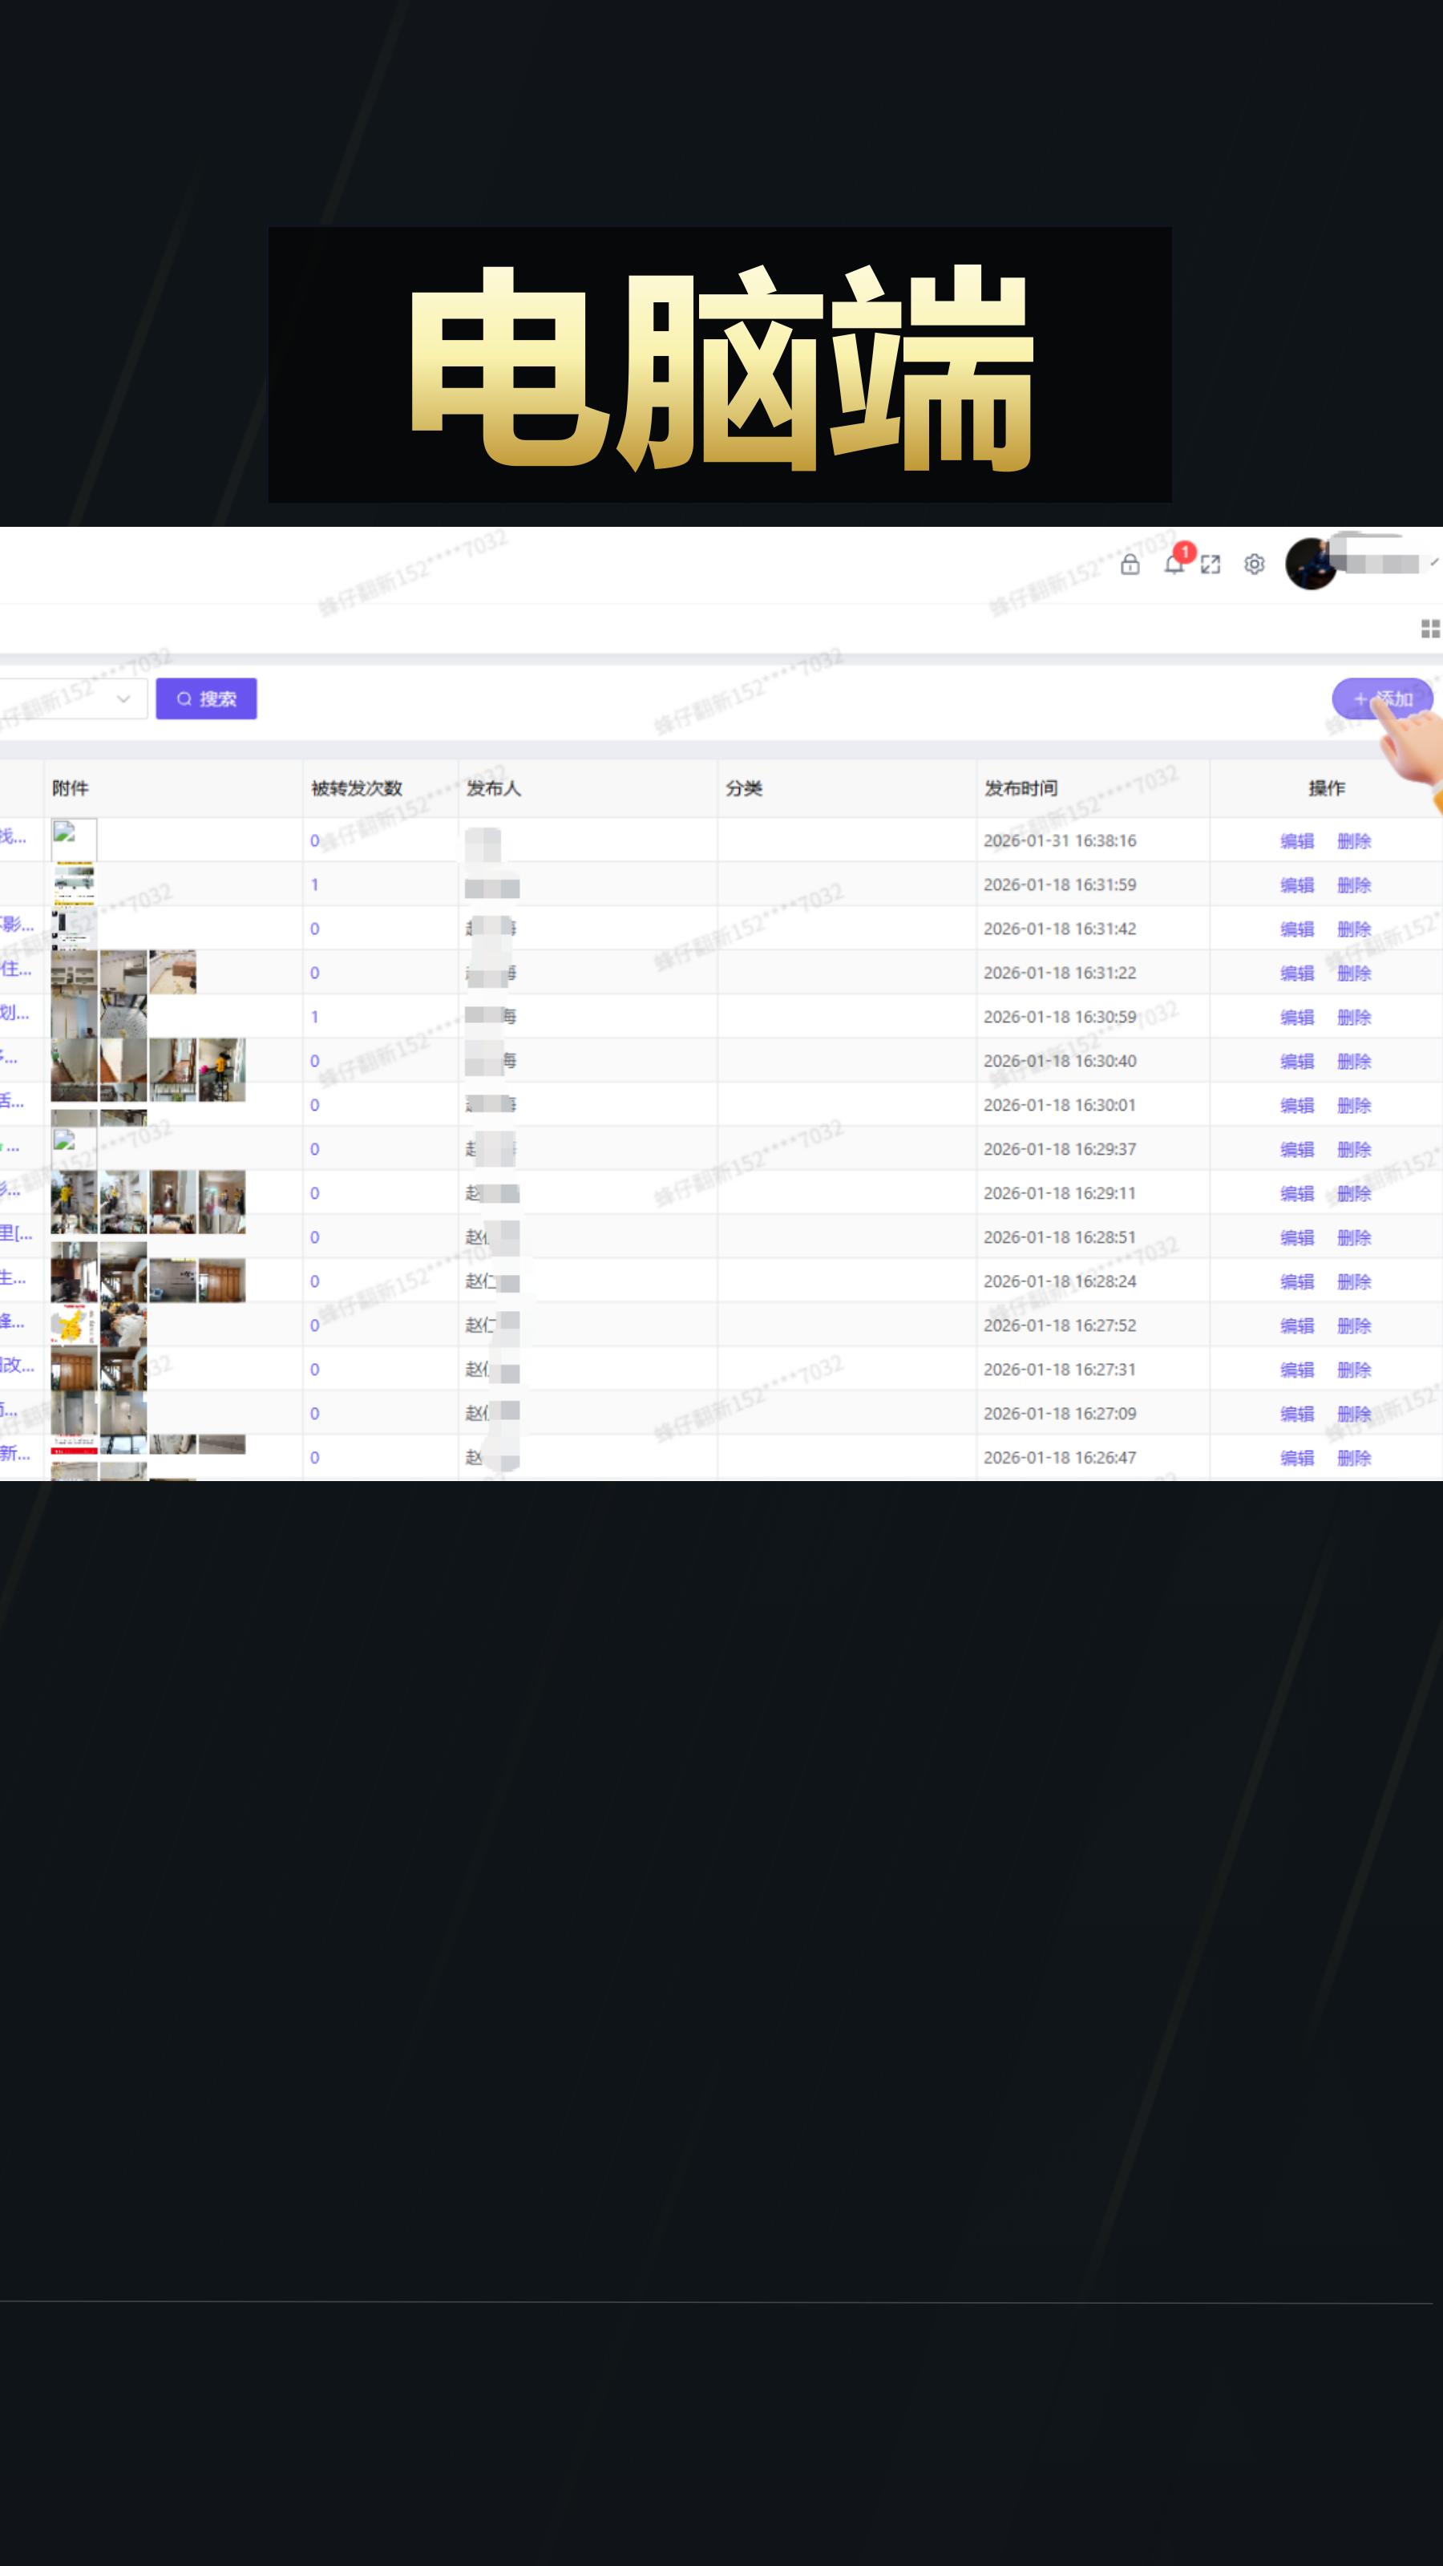Click the grid layout icon below the header
Image resolution: width=1443 pixels, height=2566 pixels.
pyautogui.click(x=1429, y=629)
